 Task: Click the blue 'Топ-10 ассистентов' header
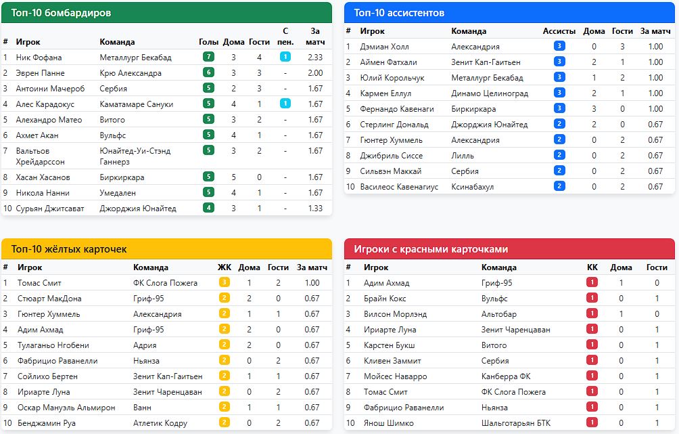(x=509, y=13)
